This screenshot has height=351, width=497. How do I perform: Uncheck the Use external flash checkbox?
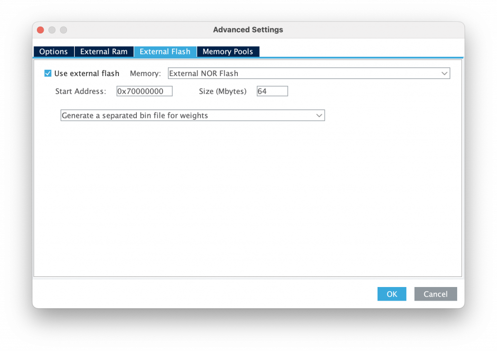[48, 73]
